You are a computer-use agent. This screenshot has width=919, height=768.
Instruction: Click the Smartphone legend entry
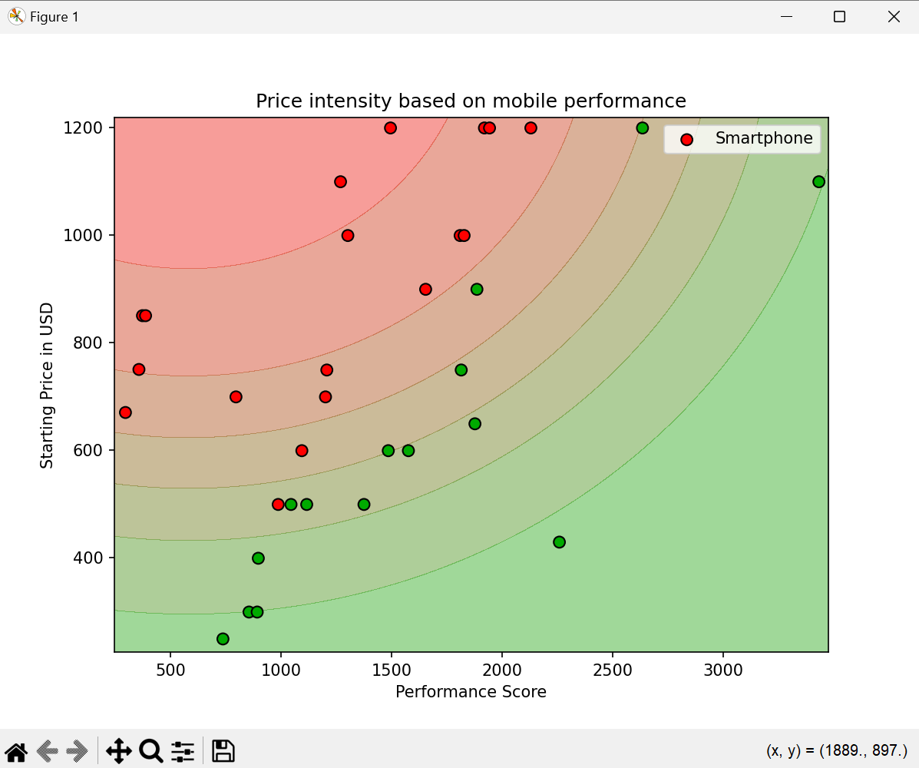pos(764,138)
